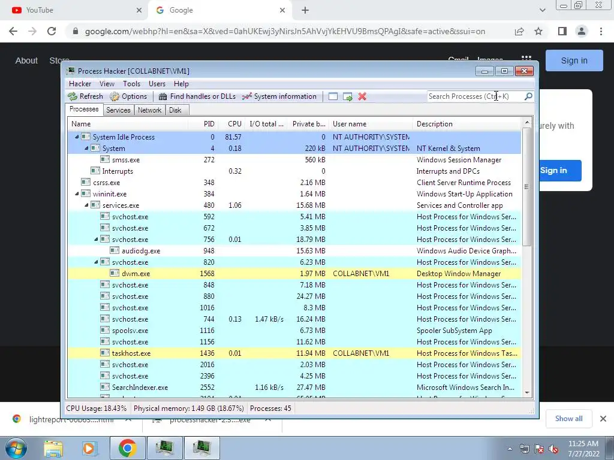614x460 pixels.
Task: Select the SearchIndexer.exe process
Action: coord(294,387)
